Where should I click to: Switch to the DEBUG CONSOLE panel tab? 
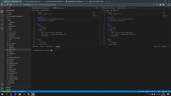[x=49, y=46]
